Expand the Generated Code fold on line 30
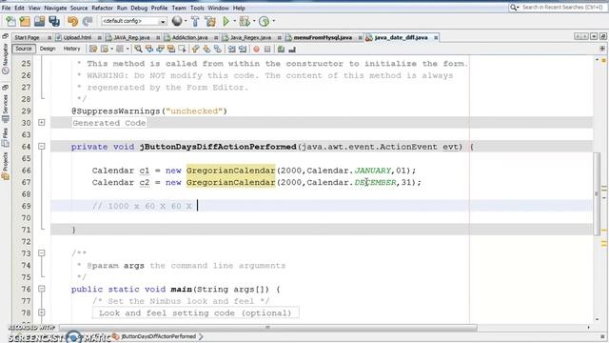Screen dimensions: 609x343 (42, 123)
